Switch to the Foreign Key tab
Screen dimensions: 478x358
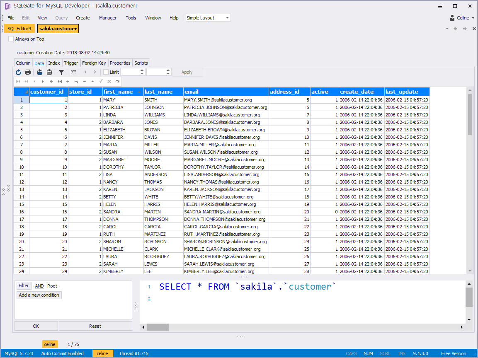tap(94, 63)
